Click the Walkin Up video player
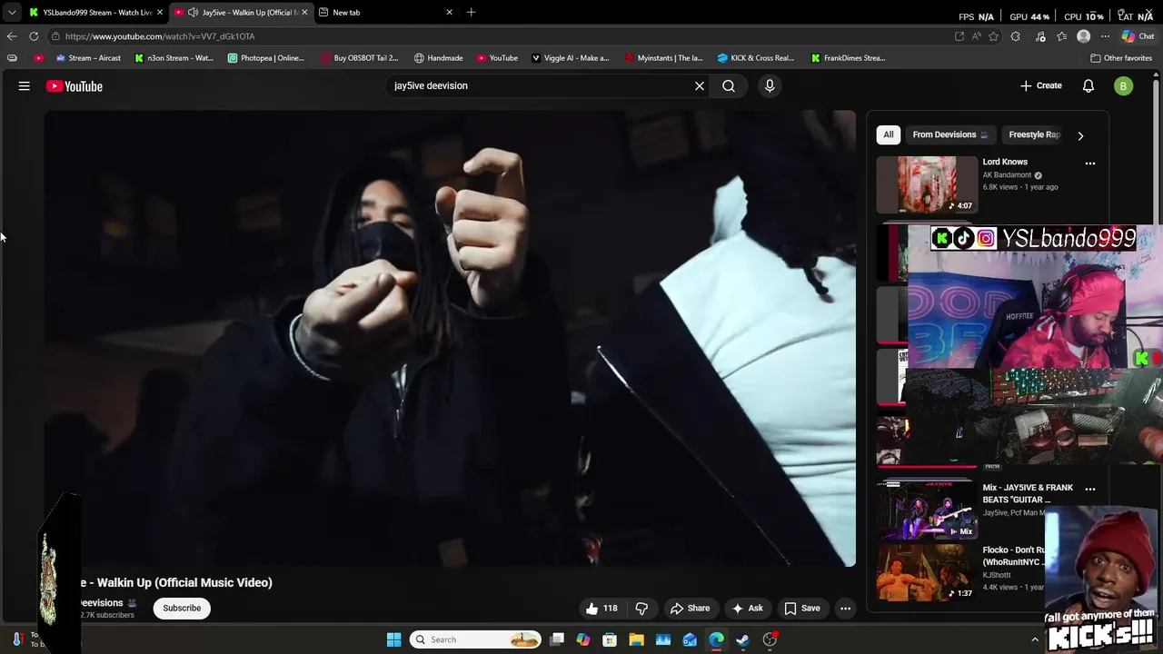The width and height of the screenshot is (1163, 654). pos(450,338)
